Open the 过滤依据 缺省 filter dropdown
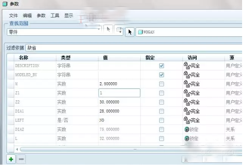 tap(132, 48)
